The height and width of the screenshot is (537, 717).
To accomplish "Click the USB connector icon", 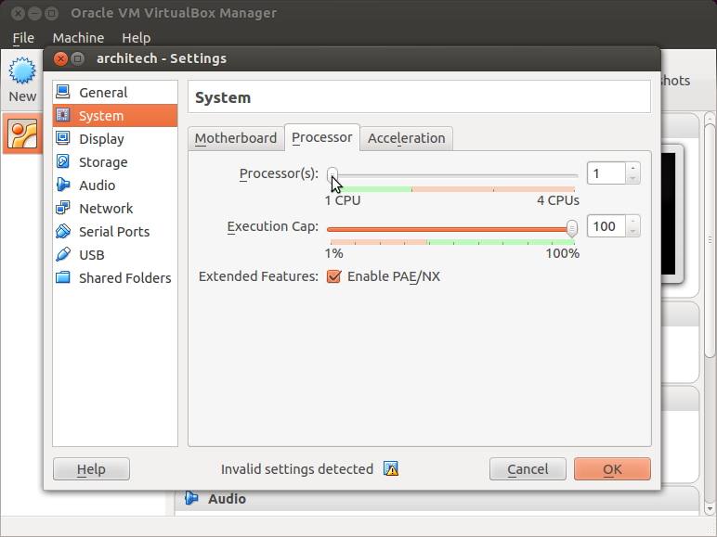I will (x=63, y=254).
